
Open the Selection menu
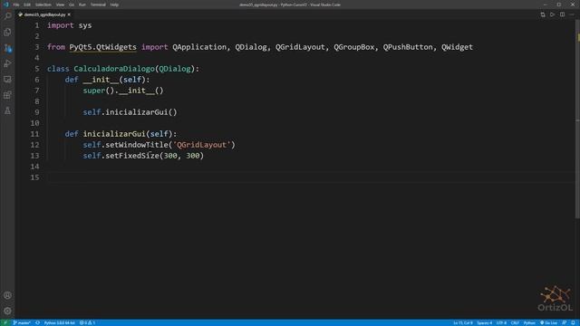[43, 5]
